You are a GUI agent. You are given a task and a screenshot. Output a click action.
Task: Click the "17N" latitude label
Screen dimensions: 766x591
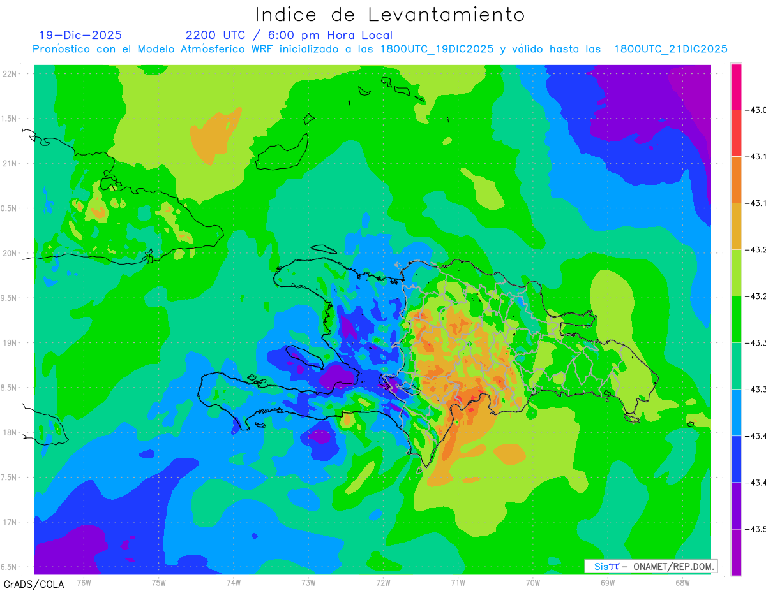[x=10, y=522]
